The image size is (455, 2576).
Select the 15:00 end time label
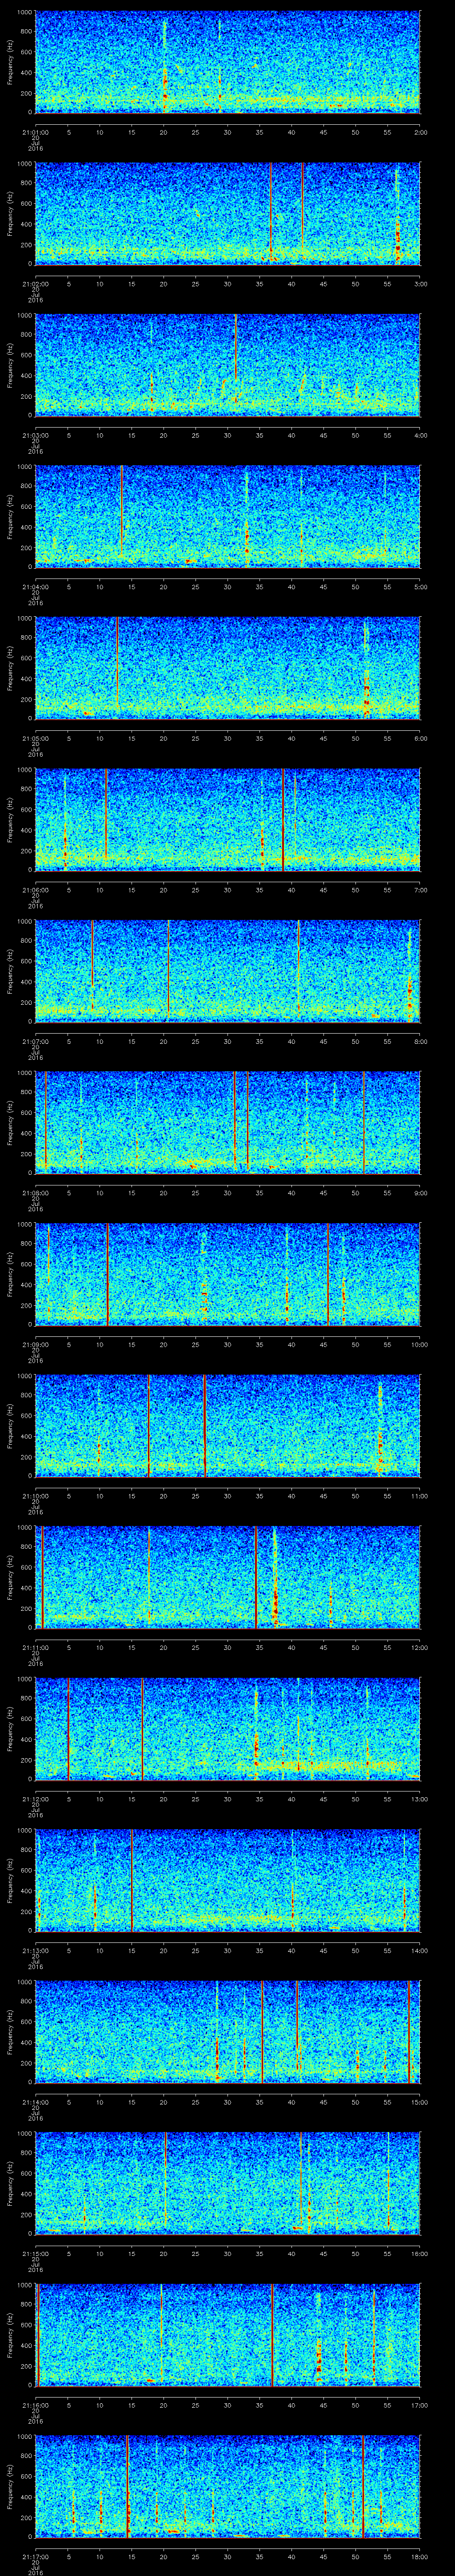(x=419, y=2101)
